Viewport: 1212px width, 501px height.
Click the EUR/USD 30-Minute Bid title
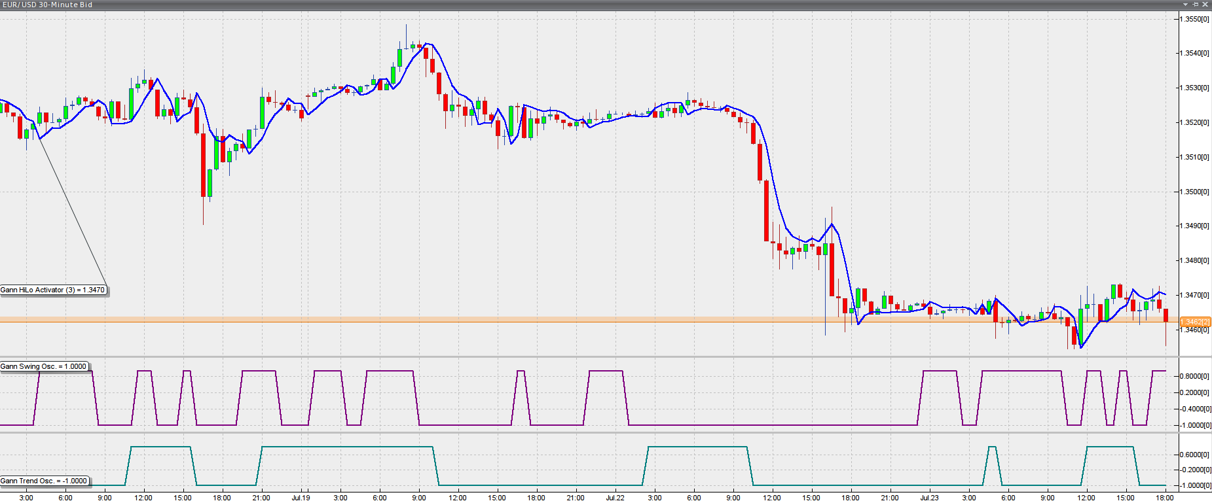(x=47, y=5)
